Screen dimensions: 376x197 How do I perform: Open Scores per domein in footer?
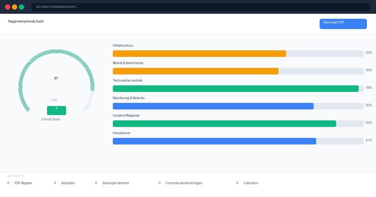tap(115, 183)
